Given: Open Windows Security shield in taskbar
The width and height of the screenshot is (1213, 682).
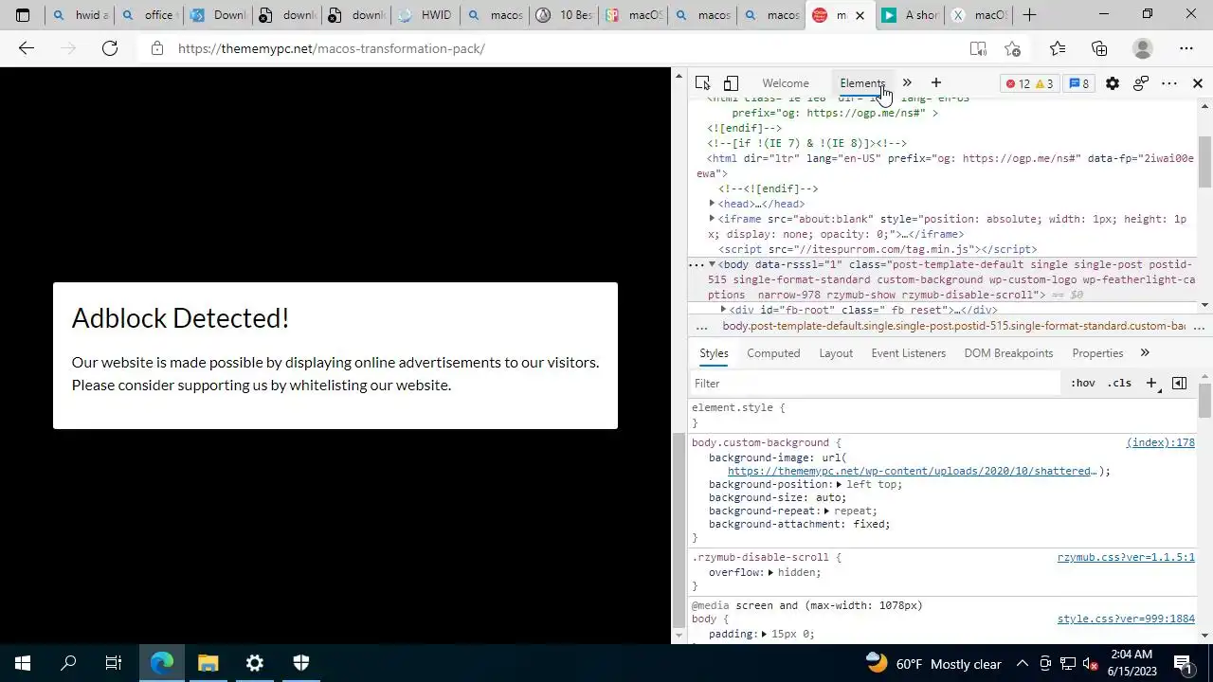Looking at the screenshot, I should (301, 663).
